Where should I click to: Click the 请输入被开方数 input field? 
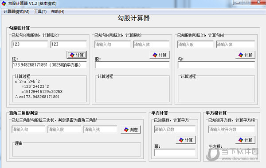pos(231,129)
